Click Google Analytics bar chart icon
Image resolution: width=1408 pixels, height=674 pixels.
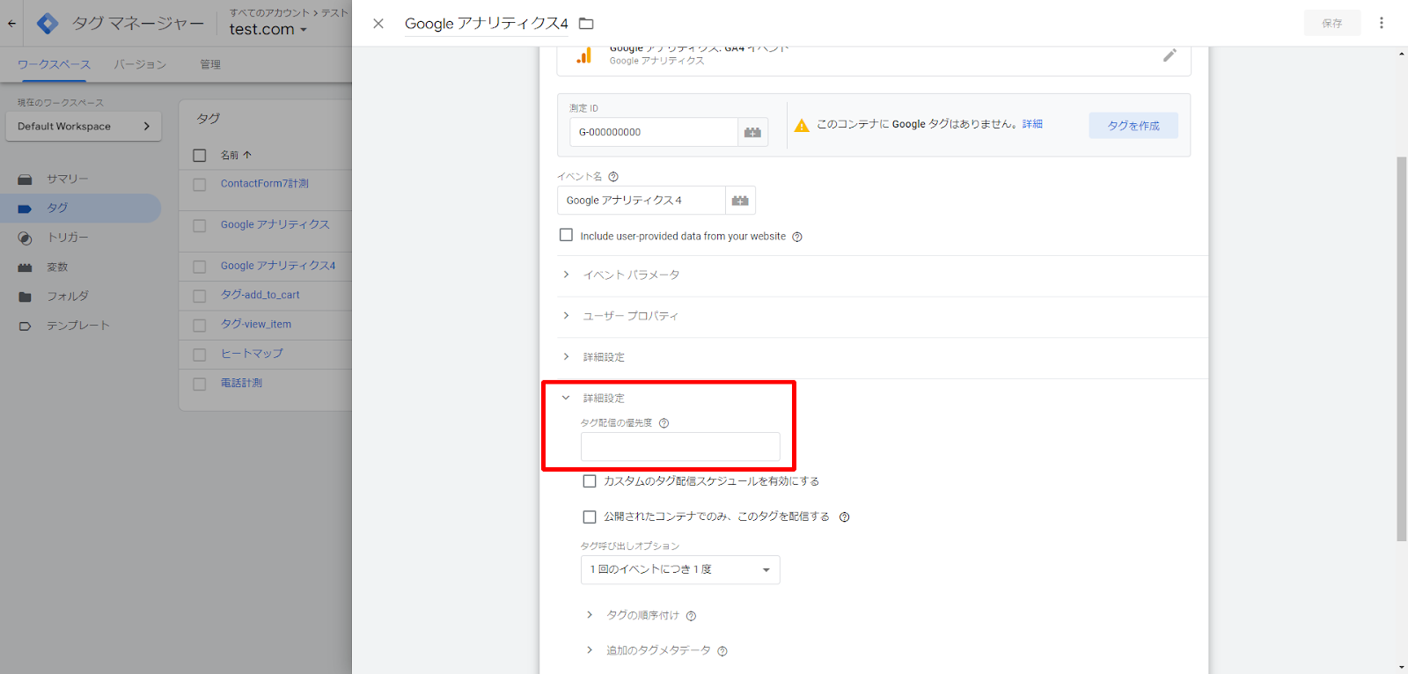click(x=584, y=55)
